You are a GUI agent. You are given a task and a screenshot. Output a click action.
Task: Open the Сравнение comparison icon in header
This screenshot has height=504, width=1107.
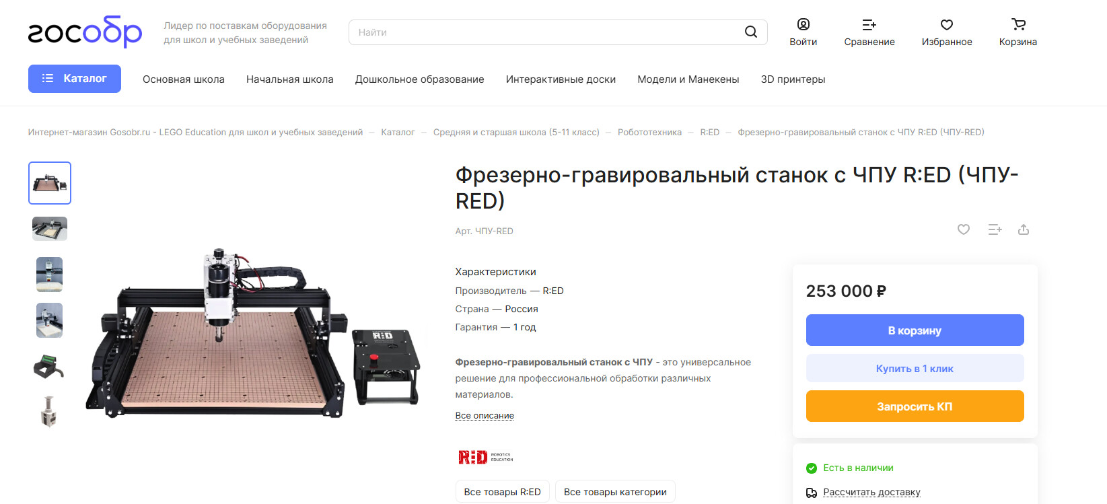tap(869, 24)
